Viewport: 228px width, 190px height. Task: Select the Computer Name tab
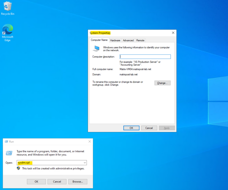[x=99, y=40]
